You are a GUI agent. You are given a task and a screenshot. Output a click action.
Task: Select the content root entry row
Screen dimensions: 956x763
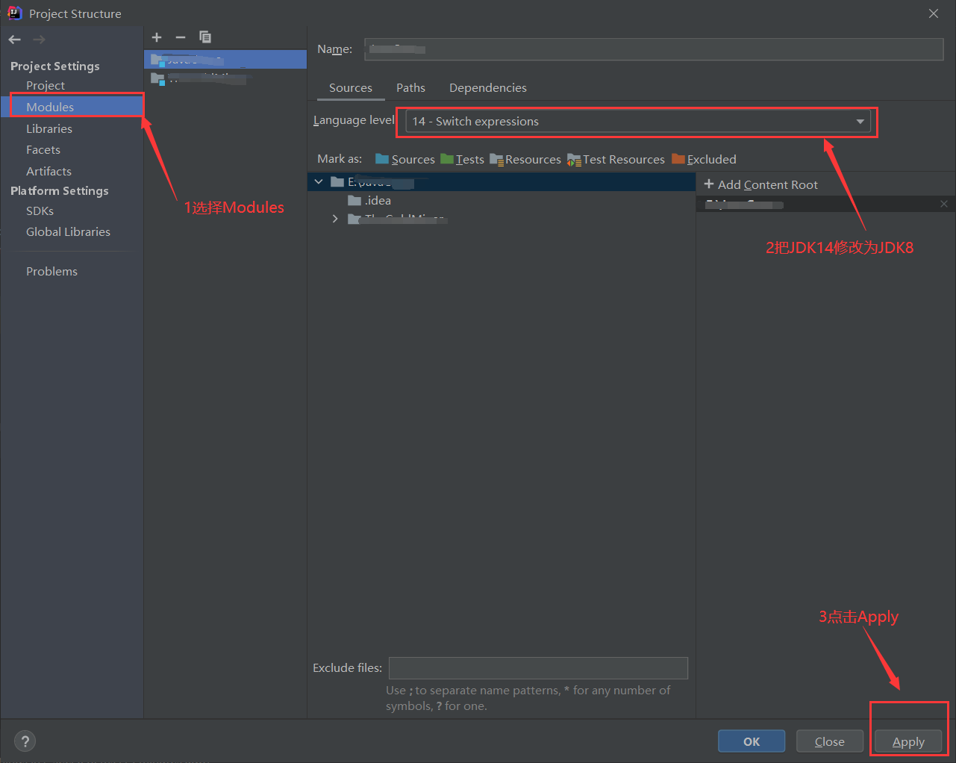pyautogui.click(x=825, y=204)
